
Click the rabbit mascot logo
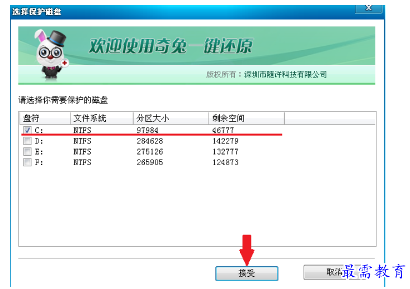[51, 54]
